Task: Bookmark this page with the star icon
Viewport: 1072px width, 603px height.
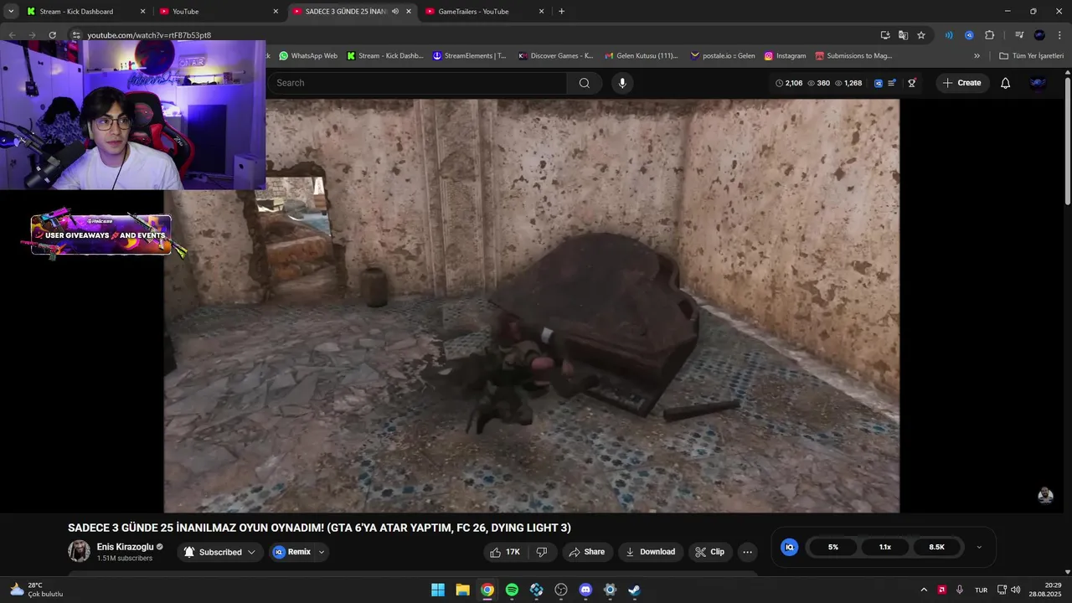Action: pyautogui.click(x=921, y=35)
